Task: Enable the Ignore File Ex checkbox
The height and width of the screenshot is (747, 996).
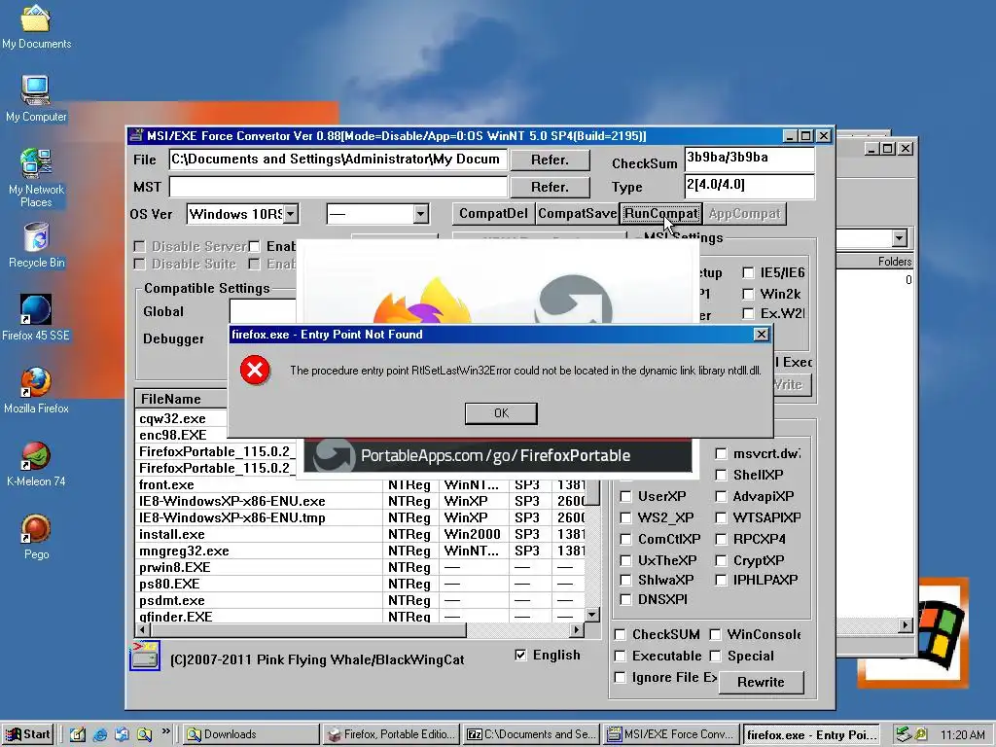Action: click(x=620, y=678)
